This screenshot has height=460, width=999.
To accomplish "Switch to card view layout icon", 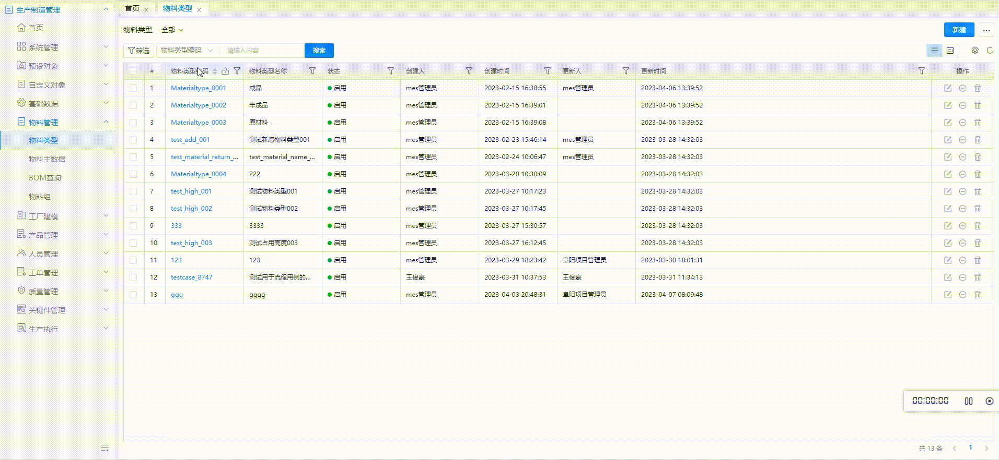I will [x=950, y=51].
